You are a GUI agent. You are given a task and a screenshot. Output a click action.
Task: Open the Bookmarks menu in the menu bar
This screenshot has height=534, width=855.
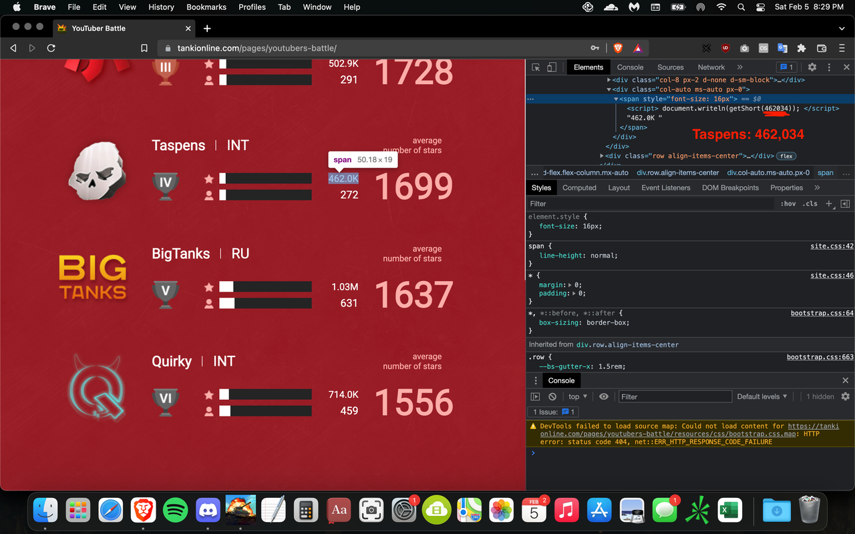click(206, 7)
